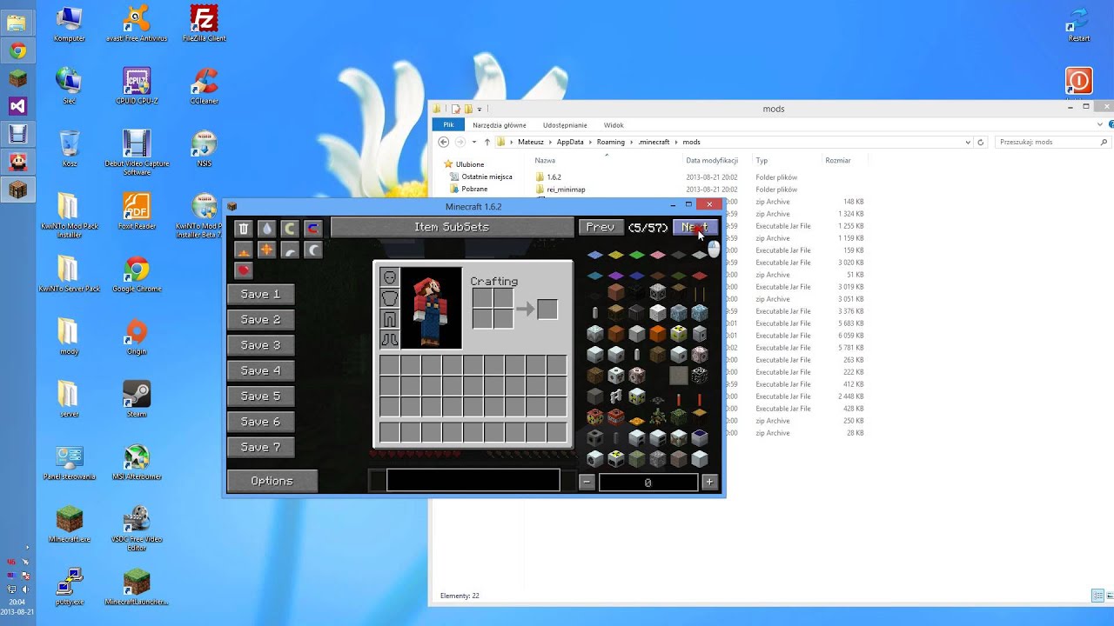1114x626 pixels.
Task: Click the Save 4 button
Action: (260, 370)
